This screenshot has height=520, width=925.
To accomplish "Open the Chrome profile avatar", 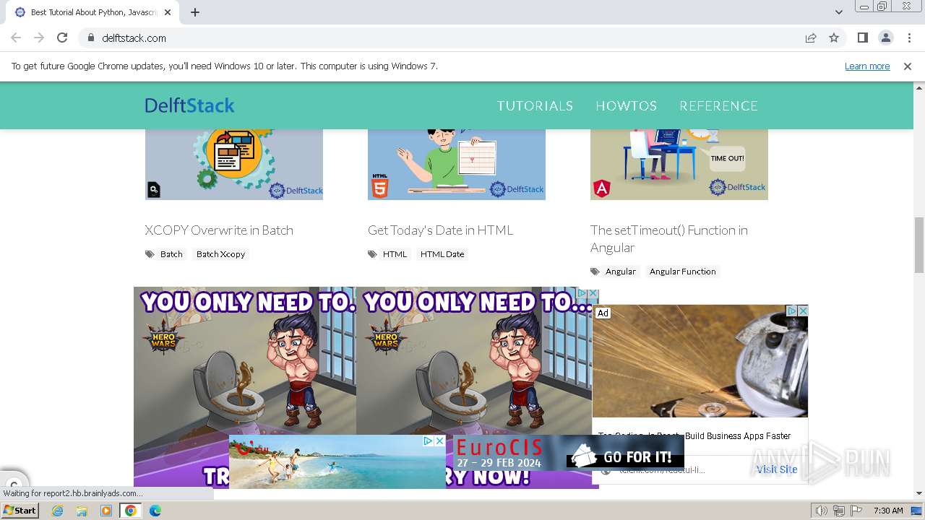I will click(x=886, y=38).
